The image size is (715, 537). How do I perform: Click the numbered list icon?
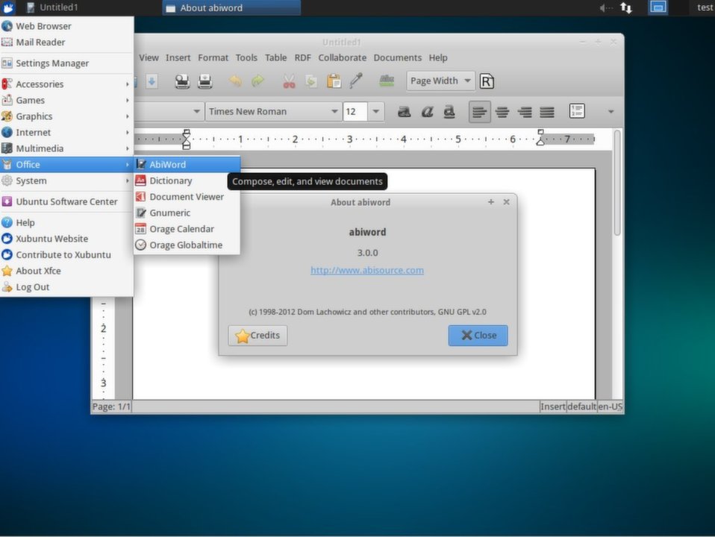point(577,111)
